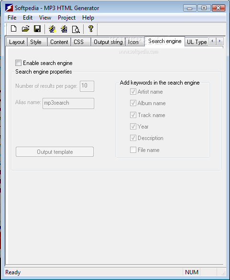Open the Edit menu

28,18
